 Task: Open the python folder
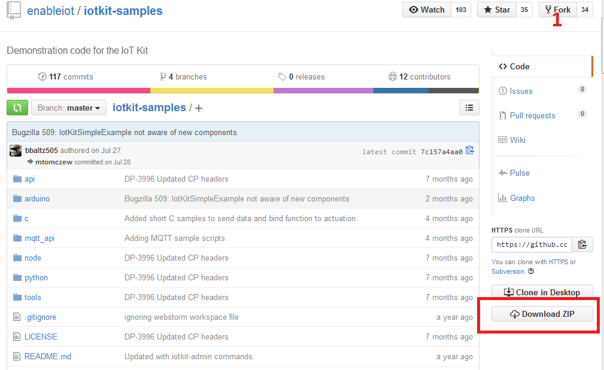point(36,278)
